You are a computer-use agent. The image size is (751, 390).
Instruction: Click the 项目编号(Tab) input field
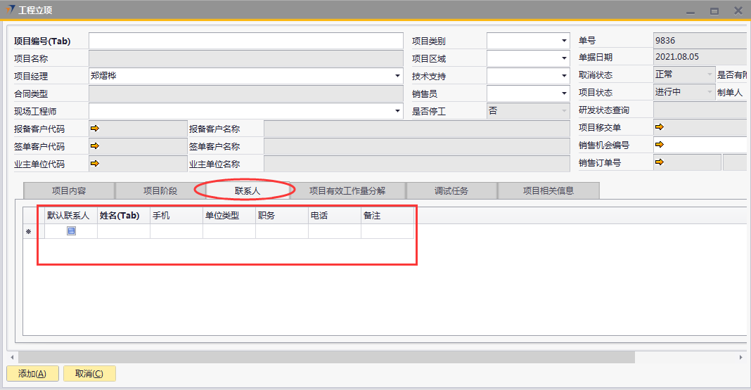tap(245, 41)
